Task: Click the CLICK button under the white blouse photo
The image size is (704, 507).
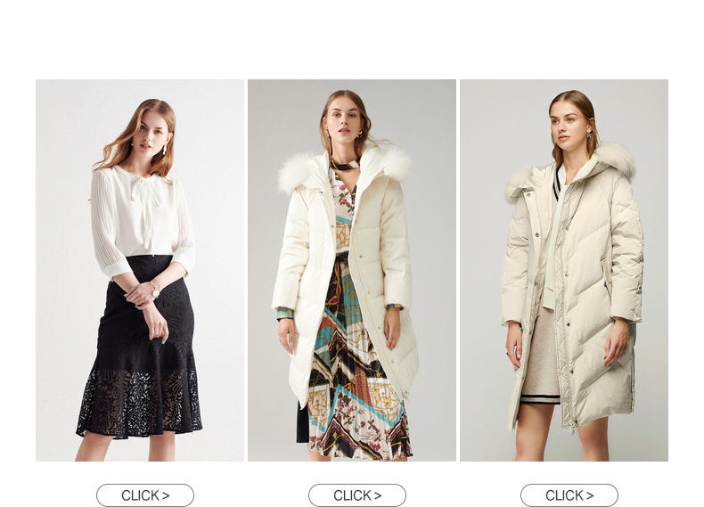Action: [x=145, y=495]
